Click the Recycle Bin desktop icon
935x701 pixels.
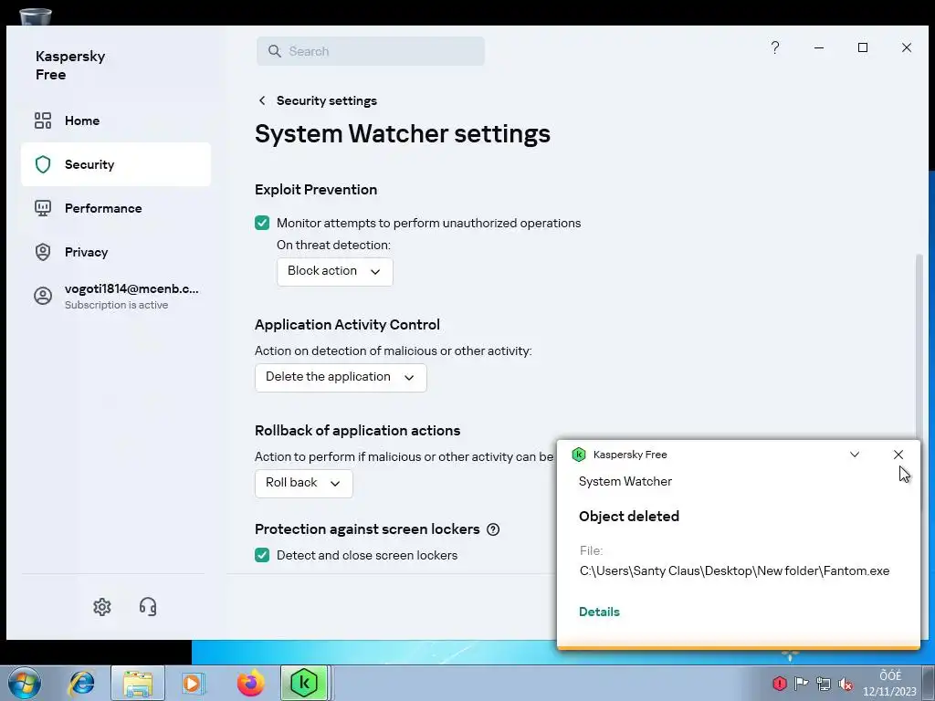[36, 15]
